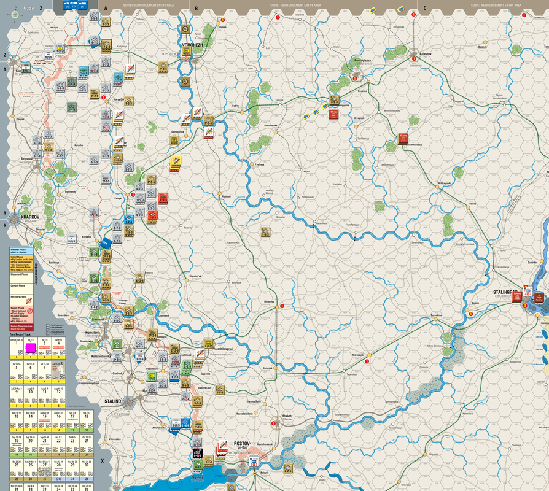This screenshot has height=491, width=549.
Task: Select the HQ counter on Kursk
Action: tap(26, 69)
